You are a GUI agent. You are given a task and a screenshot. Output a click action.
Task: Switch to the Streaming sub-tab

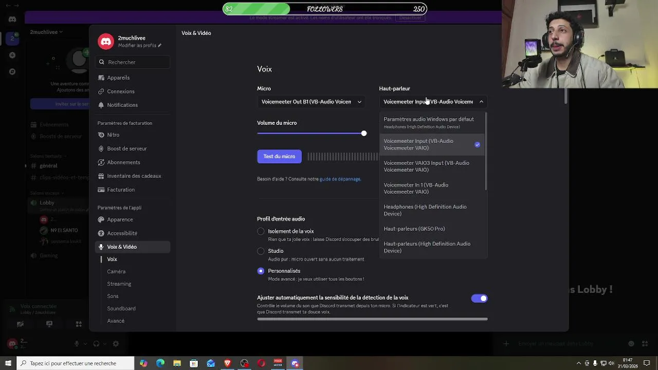click(119, 284)
